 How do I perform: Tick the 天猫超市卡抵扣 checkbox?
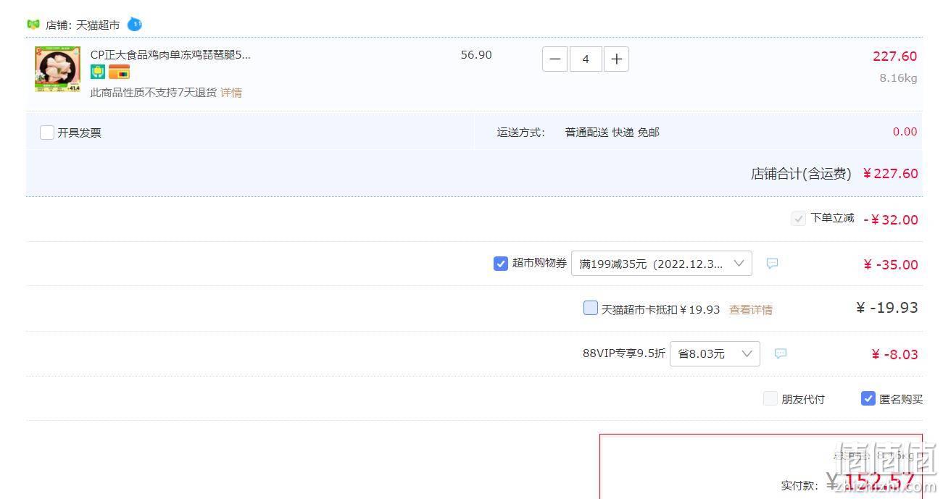[591, 309]
